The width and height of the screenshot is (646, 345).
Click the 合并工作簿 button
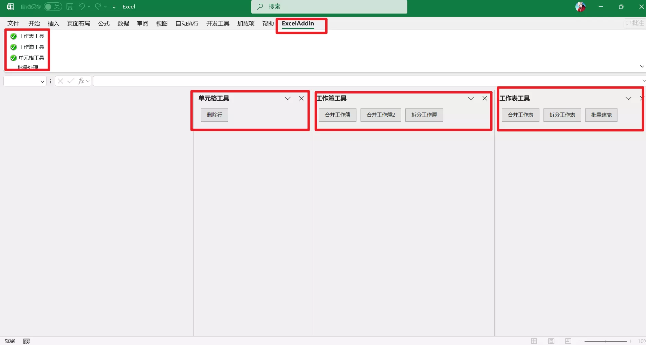click(337, 115)
